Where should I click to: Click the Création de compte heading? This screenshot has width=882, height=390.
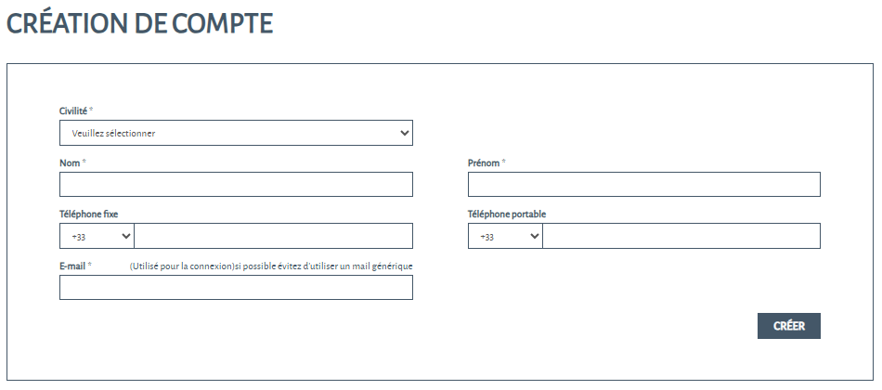click(x=140, y=22)
